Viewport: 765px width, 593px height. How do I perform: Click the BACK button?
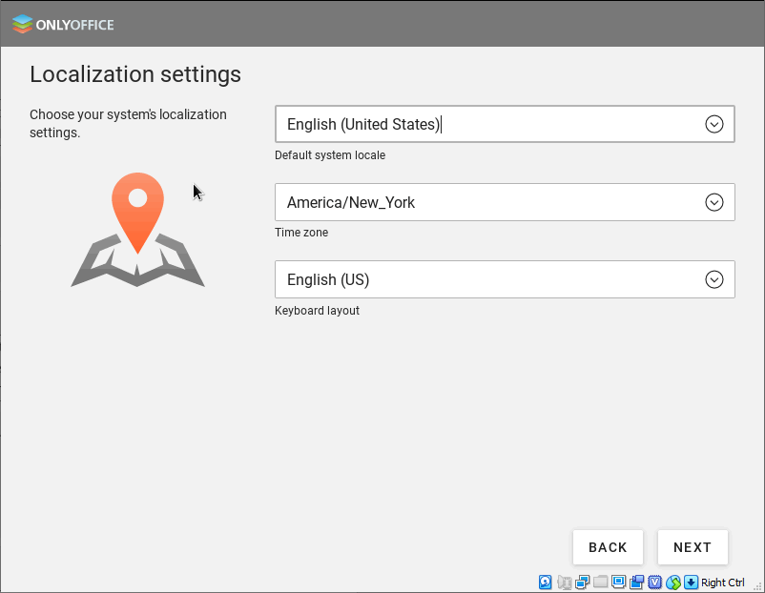click(608, 547)
